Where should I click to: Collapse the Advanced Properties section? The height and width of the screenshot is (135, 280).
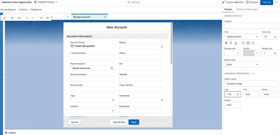253,74
